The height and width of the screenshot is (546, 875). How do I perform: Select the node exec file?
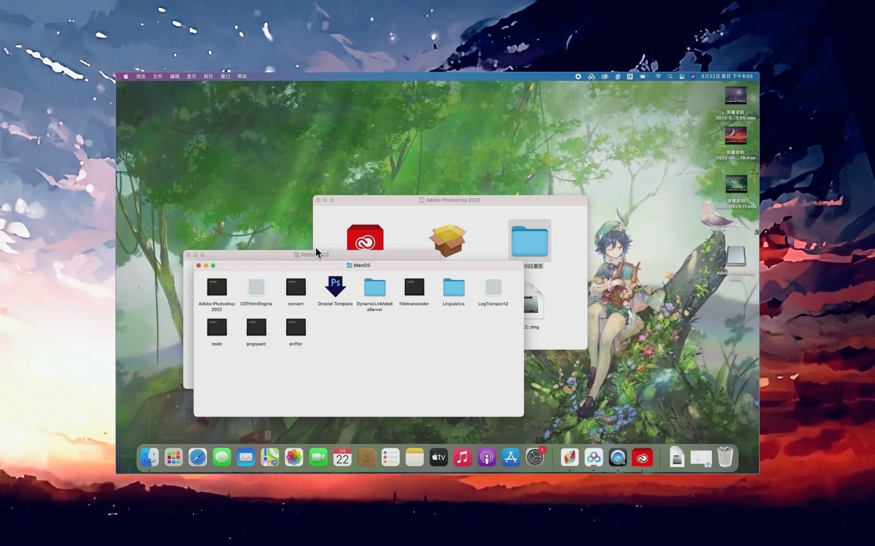217,327
